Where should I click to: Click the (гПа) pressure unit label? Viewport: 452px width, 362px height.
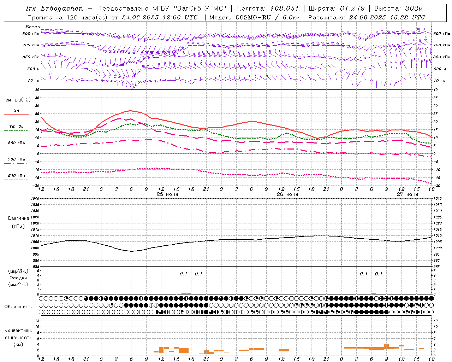[18, 227]
